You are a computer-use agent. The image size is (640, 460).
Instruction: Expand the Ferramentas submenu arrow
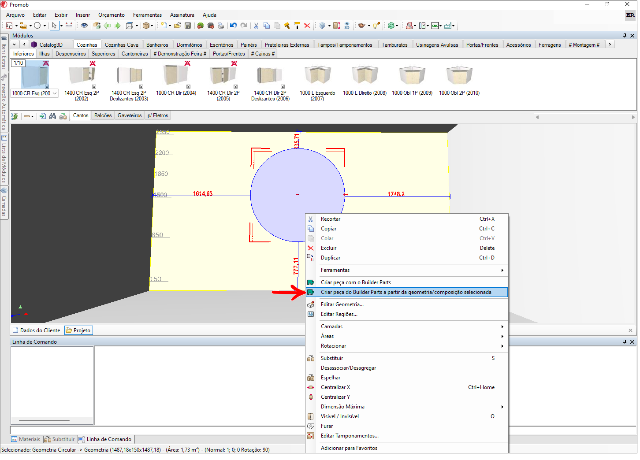pyautogui.click(x=502, y=271)
